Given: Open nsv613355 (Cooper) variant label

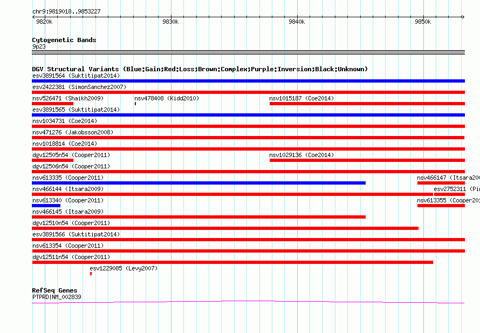Looking at the screenshot, I should click(448, 200).
